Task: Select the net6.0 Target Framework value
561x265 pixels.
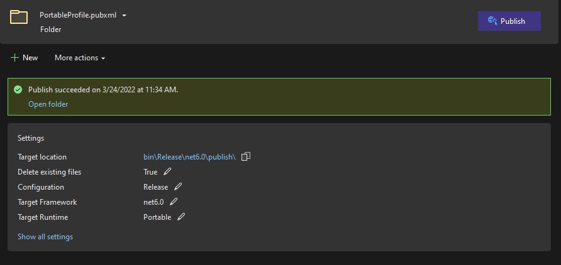Action: [153, 202]
